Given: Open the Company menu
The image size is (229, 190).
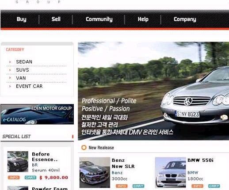Looking at the screenshot, I should [185, 19].
